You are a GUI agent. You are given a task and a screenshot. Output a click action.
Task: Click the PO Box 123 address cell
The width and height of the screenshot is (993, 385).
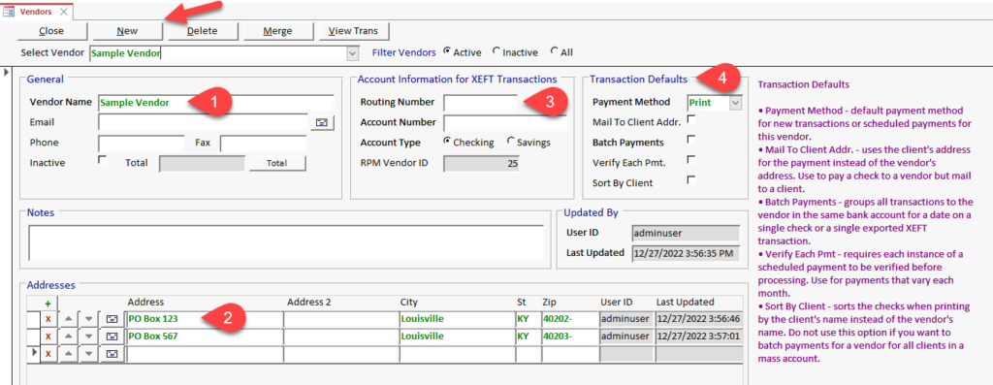205,319
